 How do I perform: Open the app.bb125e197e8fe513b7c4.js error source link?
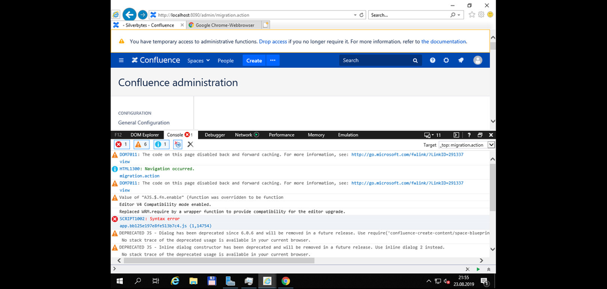[x=165, y=226]
